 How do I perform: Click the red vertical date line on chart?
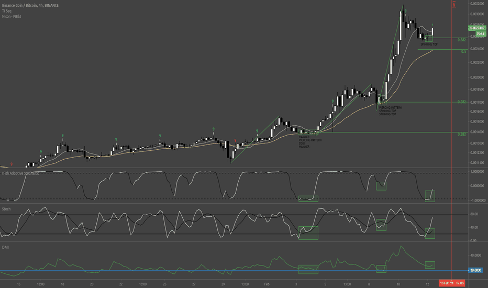[452, 140]
